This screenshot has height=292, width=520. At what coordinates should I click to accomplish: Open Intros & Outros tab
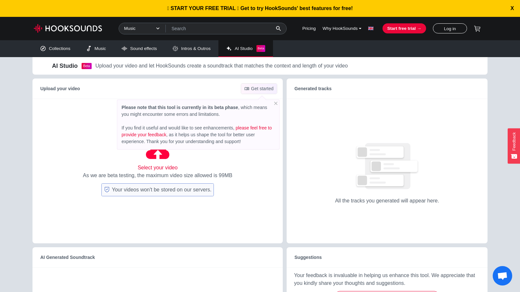tap(191, 49)
